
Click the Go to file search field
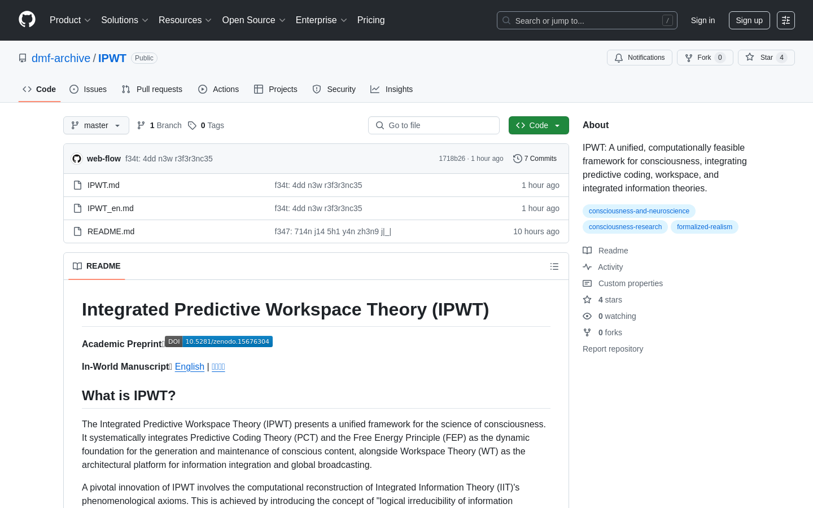coord(434,125)
